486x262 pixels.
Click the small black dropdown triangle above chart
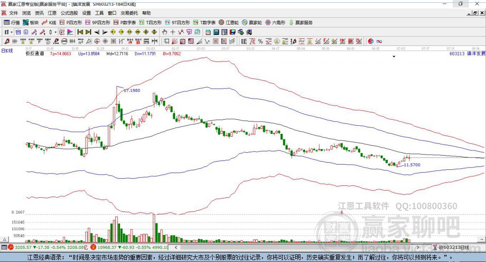[394, 57]
